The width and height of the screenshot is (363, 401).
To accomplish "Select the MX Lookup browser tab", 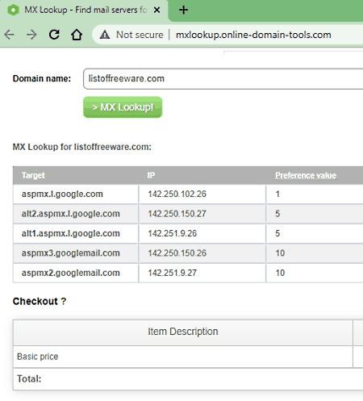I will (84, 10).
